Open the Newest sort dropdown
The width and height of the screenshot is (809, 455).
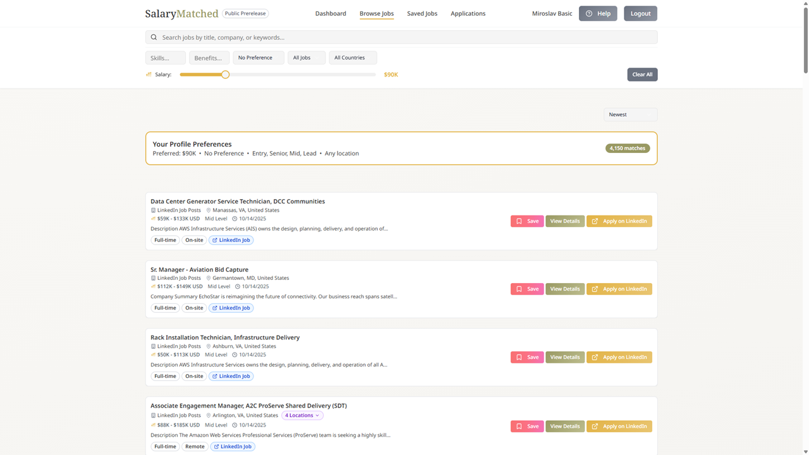pyautogui.click(x=630, y=114)
